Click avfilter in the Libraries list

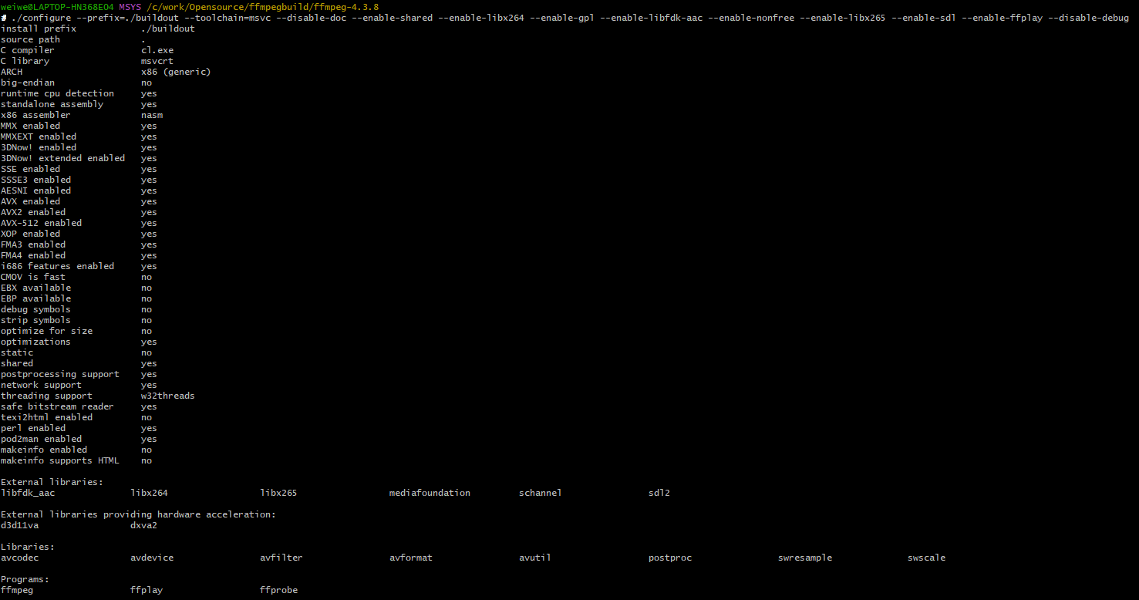(281, 558)
